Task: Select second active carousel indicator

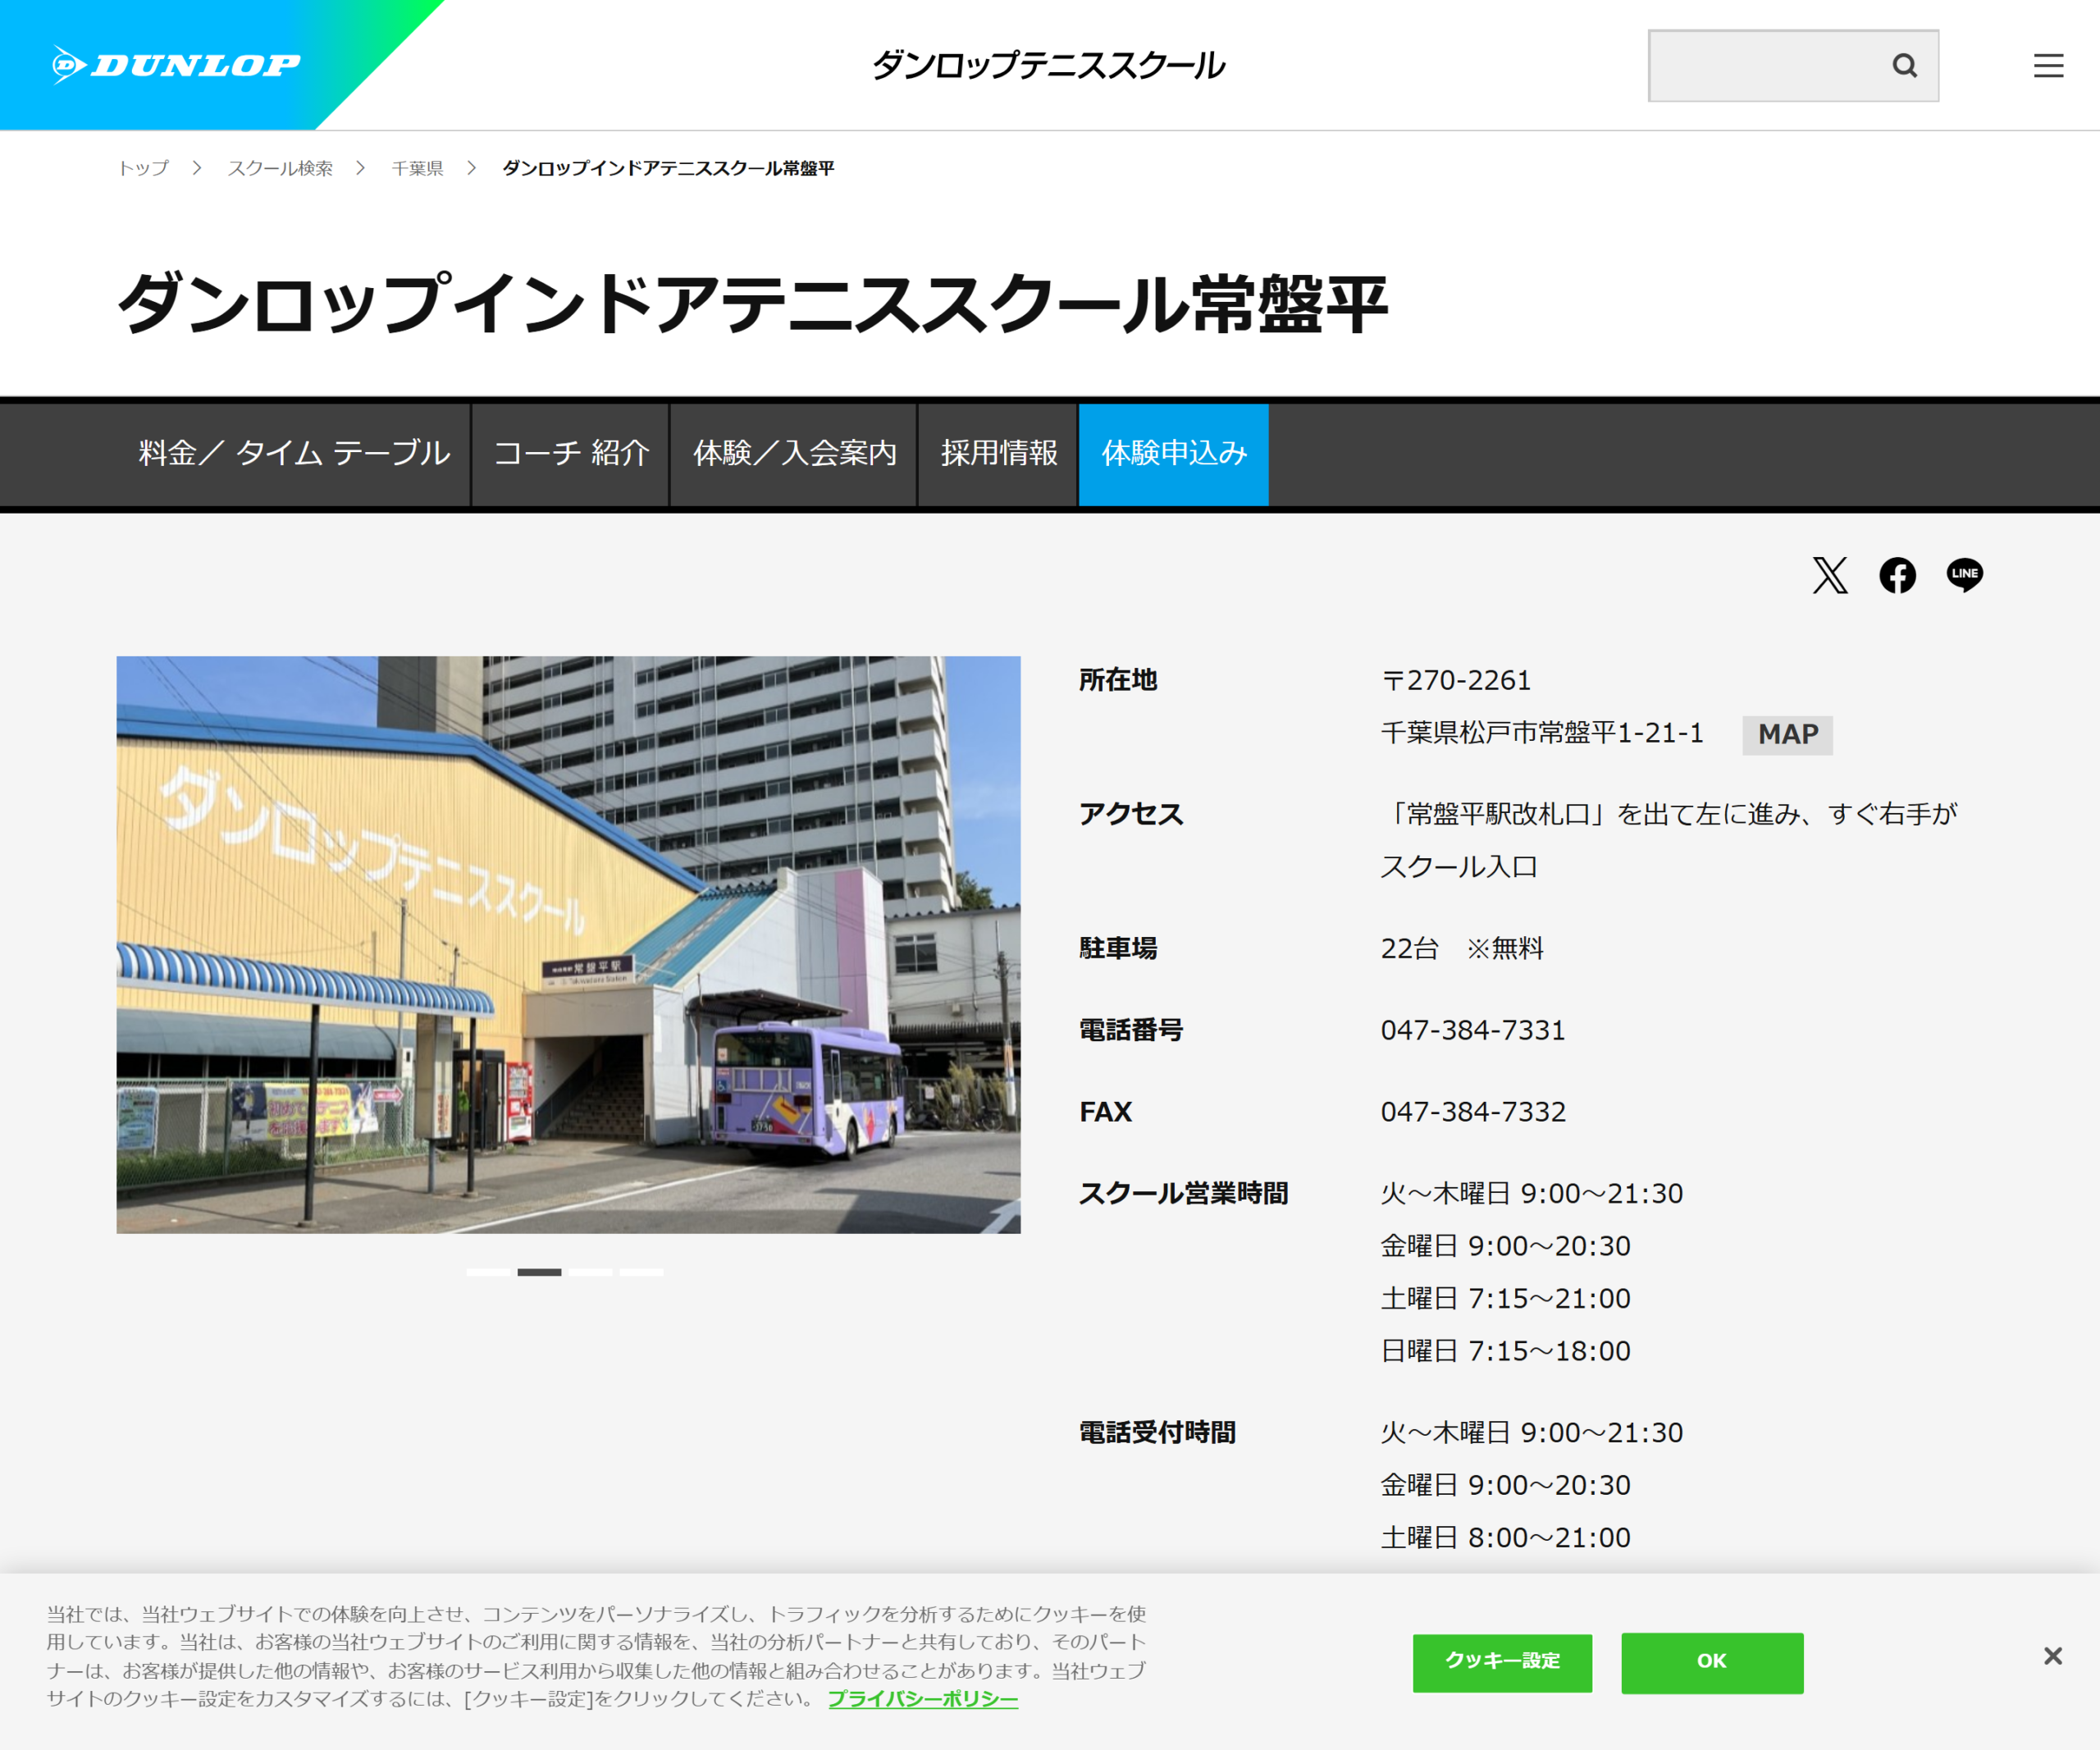Action: [x=539, y=1272]
